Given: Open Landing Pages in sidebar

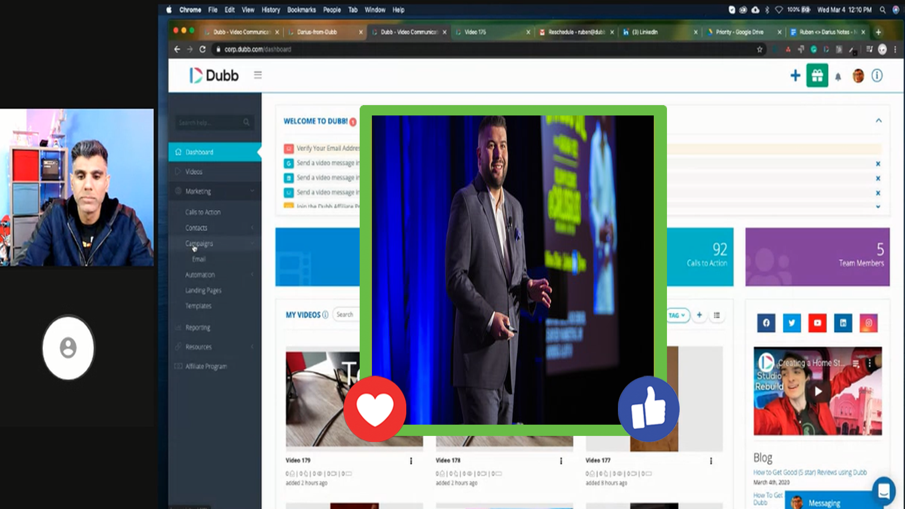Looking at the screenshot, I should tap(203, 290).
